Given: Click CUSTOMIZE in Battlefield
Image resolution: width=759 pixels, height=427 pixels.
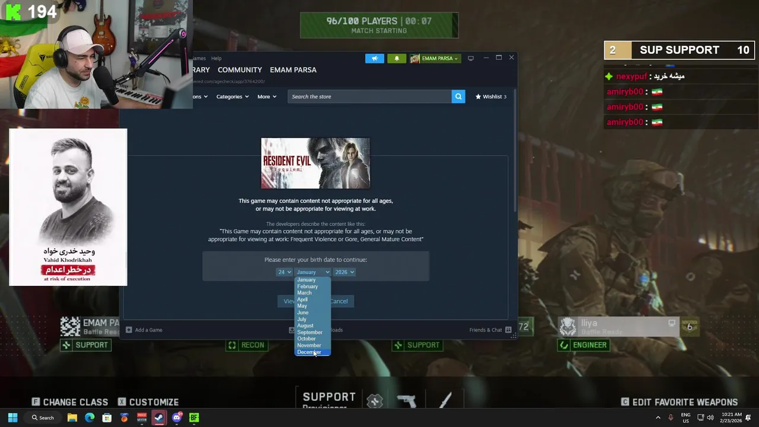Looking at the screenshot, I should click(x=148, y=402).
